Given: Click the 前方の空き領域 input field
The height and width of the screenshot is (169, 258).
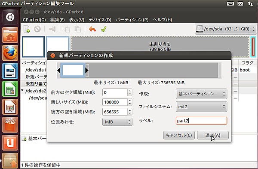Looking at the screenshot, I should 115,92.
